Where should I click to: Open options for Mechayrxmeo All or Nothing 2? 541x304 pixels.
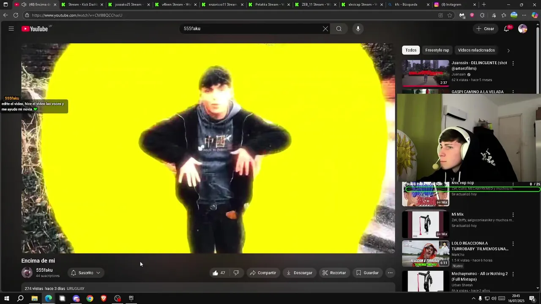coord(513,274)
